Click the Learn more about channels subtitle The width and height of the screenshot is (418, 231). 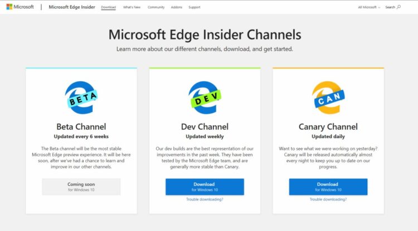tap(205, 49)
